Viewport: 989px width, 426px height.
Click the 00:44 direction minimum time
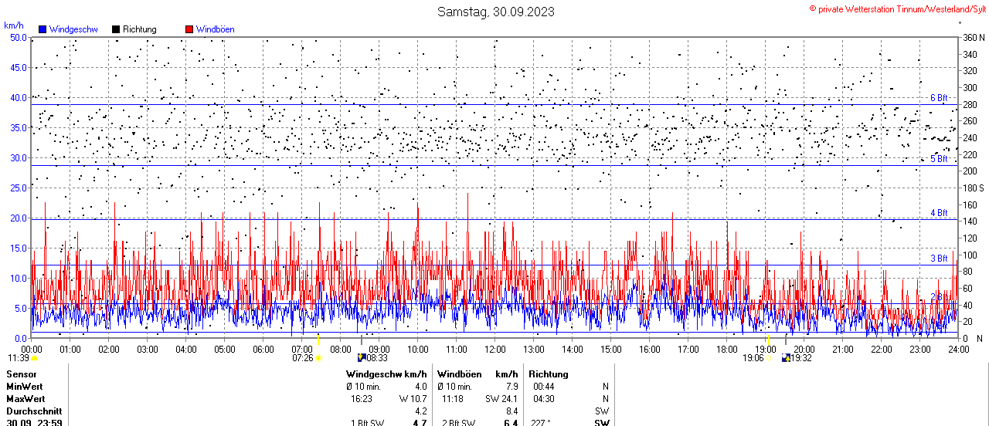click(x=544, y=387)
